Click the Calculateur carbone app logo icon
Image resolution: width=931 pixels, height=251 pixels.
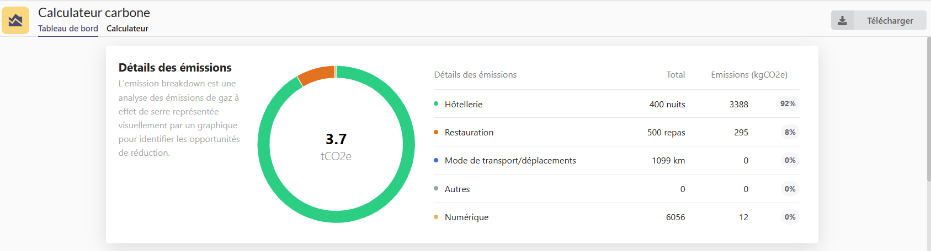coord(15,20)
